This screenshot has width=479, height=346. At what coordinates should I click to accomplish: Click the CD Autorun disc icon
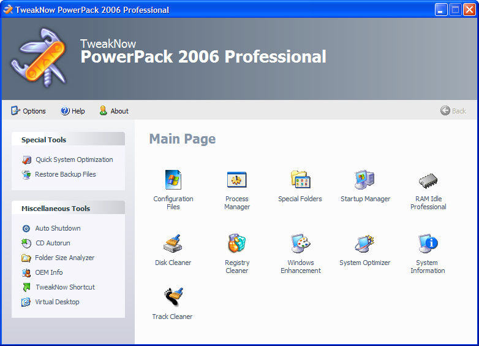pyautogui.click(x=26, y=243)
